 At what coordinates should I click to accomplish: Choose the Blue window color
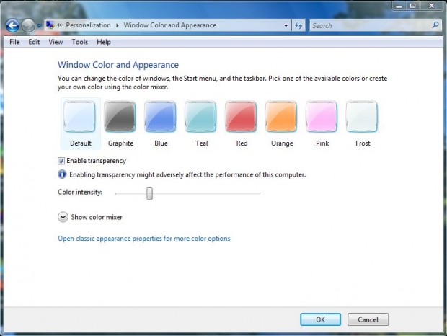[160, 117]
